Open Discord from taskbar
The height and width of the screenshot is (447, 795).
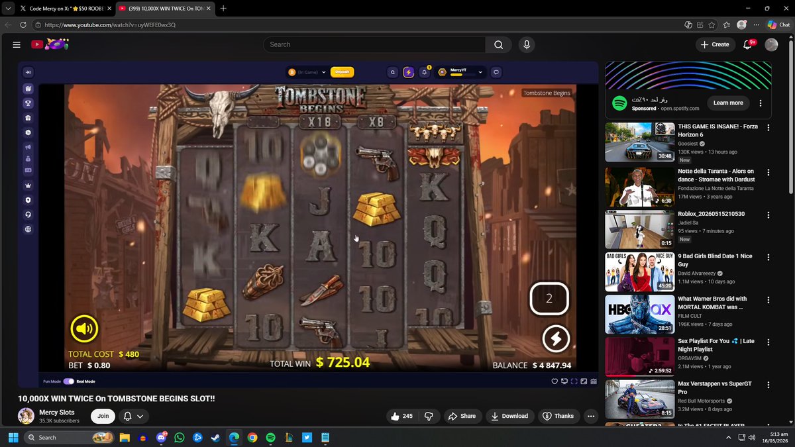click(x=162, y=438)
